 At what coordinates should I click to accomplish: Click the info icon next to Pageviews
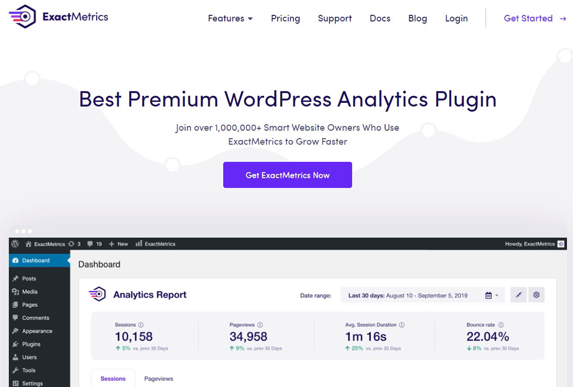[260, 325]
